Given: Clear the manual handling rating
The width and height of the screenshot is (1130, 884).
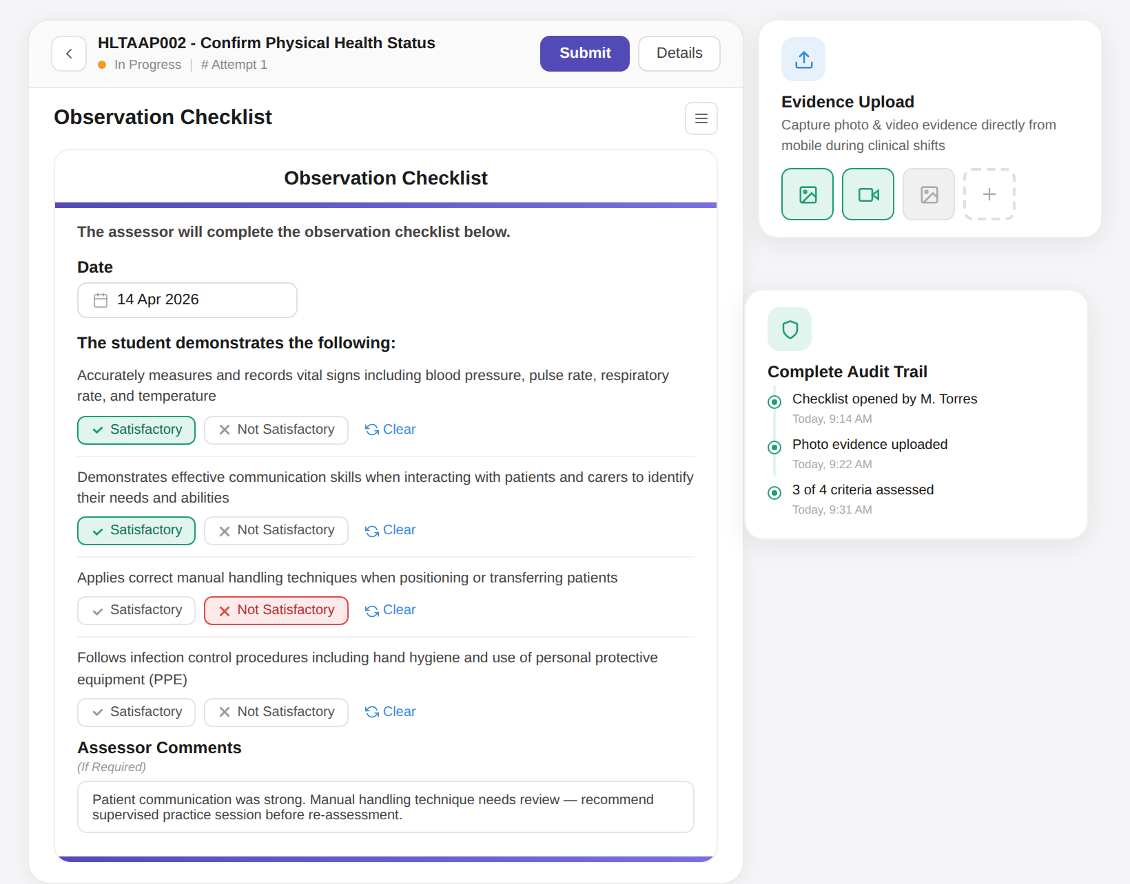Looking at the screenshot, I should tap(390, 610).
